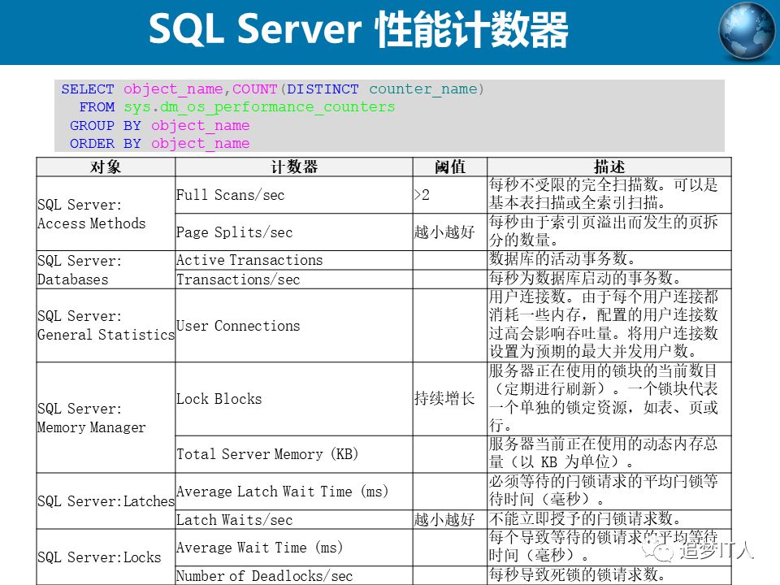Select the "SQL Server:Locks" cell

(106, 557)
